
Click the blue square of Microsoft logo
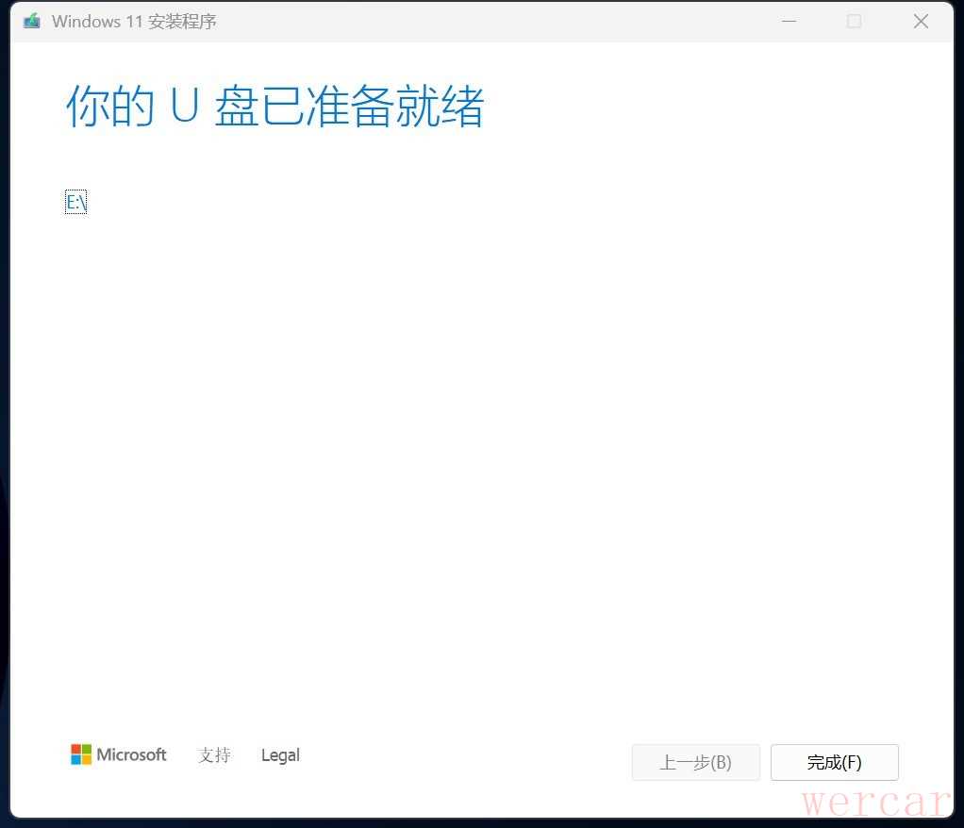pyautogui.click(x=75, y=760)
